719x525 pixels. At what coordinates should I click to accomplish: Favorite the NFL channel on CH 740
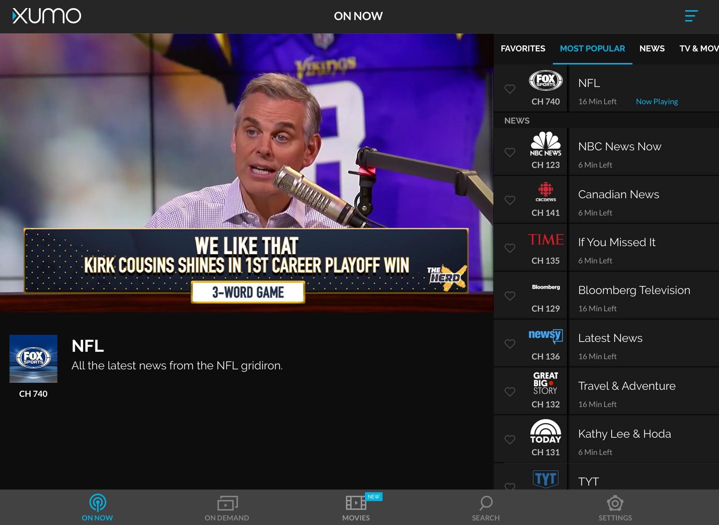tap(510, 89)
